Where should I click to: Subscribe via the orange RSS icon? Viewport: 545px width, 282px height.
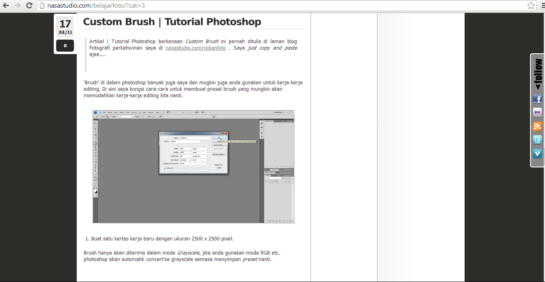[x=537, y=126]
